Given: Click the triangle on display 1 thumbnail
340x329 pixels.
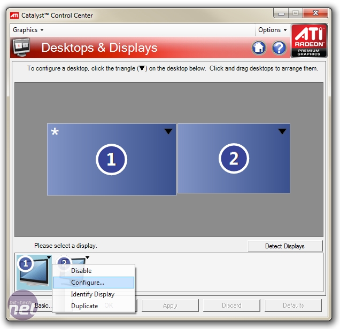Looking at the screenshot, I should click(x=49, y=257).
